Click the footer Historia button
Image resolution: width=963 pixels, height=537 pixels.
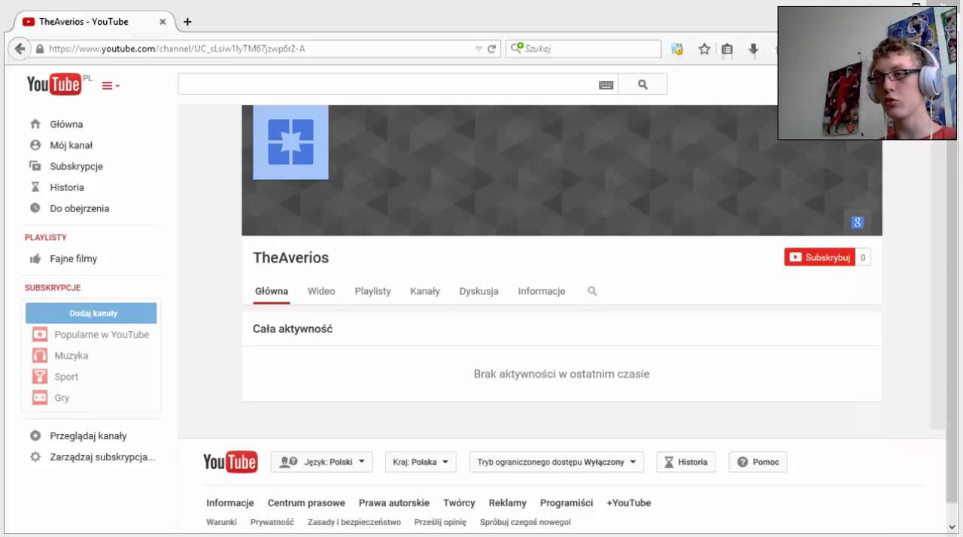pyautogui.click(x=686, y=462)
